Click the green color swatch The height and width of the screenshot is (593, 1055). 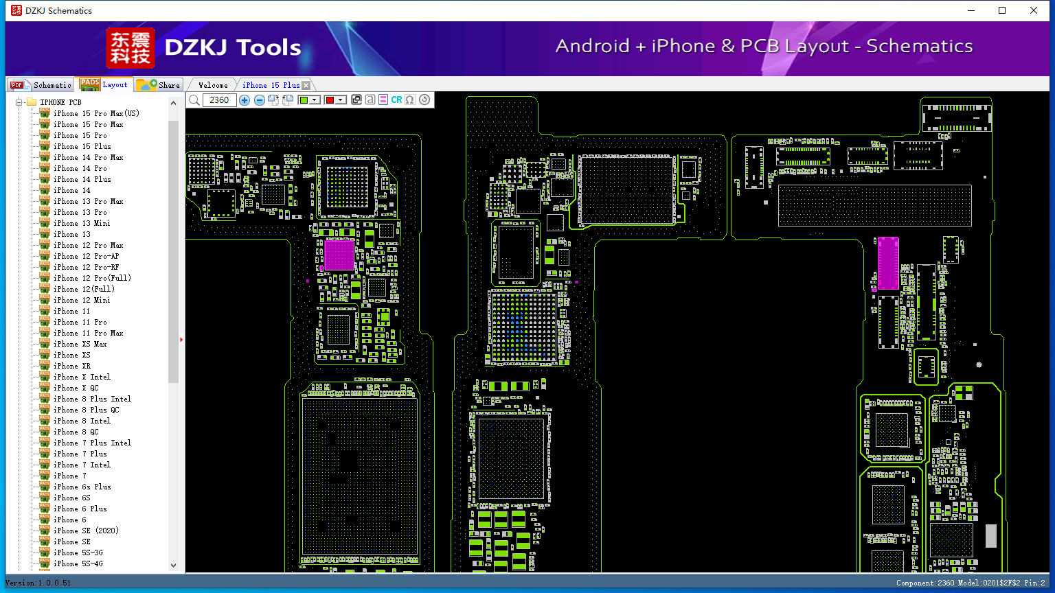tap(304, 100)
